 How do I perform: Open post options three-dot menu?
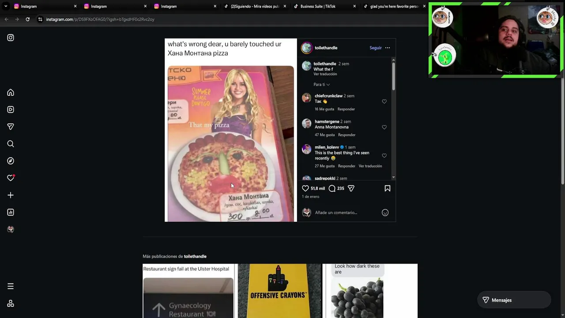(388, 48)
